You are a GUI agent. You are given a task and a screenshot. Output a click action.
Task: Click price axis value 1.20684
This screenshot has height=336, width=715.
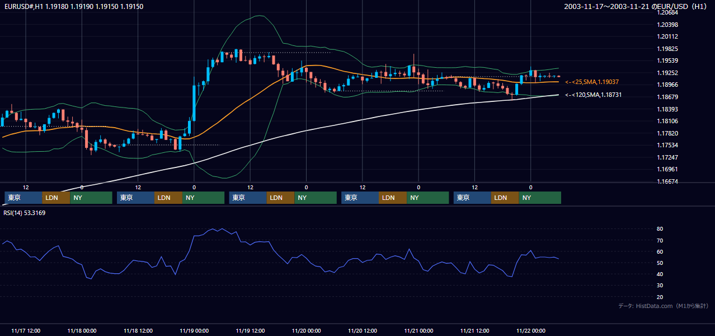click(x=668, y=12)
